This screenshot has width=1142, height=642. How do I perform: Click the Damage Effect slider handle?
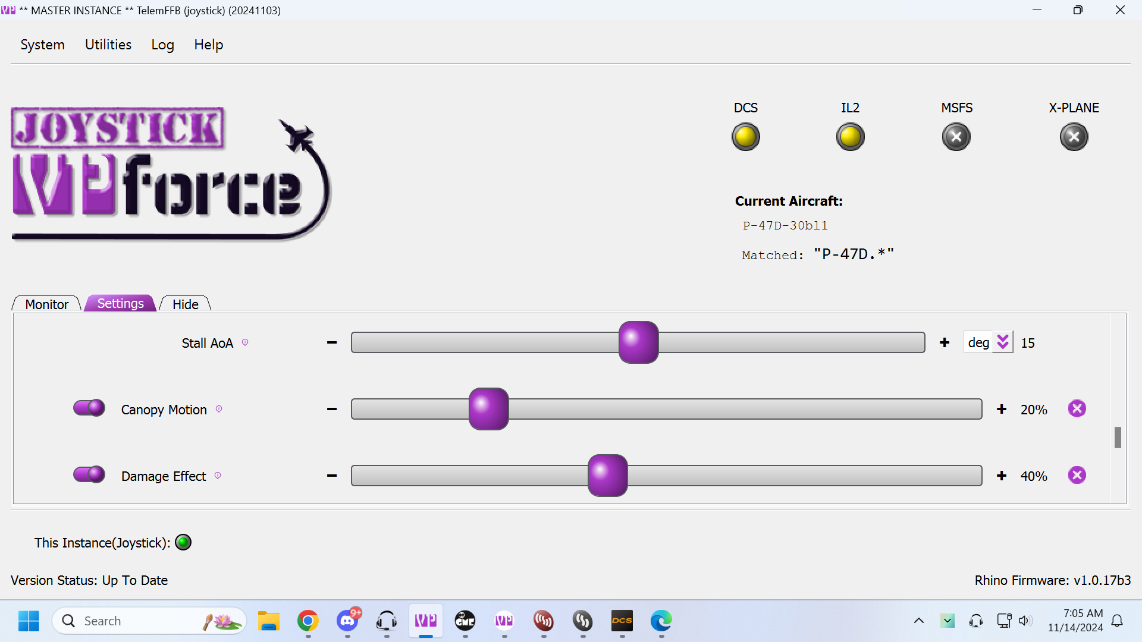pyautogui.click(x=607, y=476)
